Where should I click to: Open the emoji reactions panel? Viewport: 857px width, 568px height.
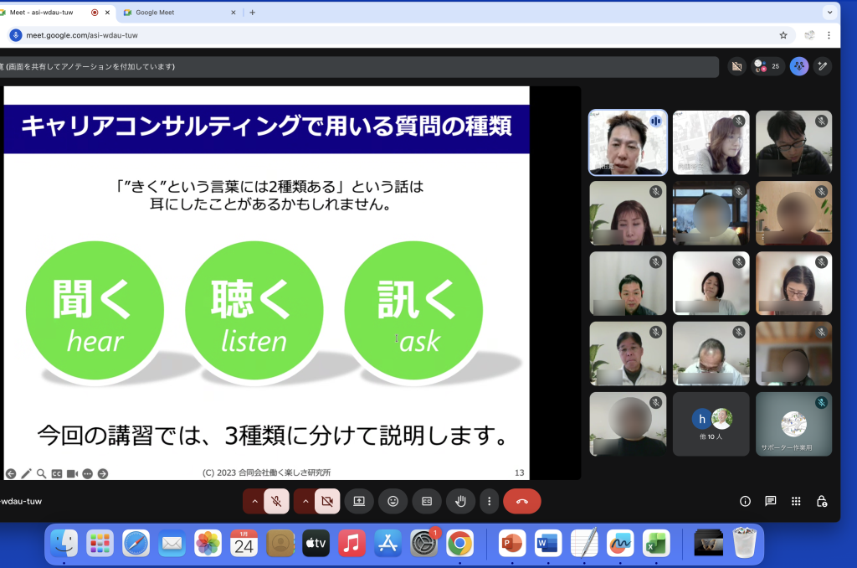[393, 501]
